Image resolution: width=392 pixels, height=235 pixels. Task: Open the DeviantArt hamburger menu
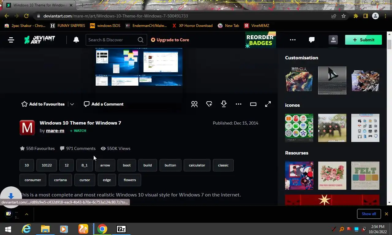pyautogui.click(x=11, y=40)
